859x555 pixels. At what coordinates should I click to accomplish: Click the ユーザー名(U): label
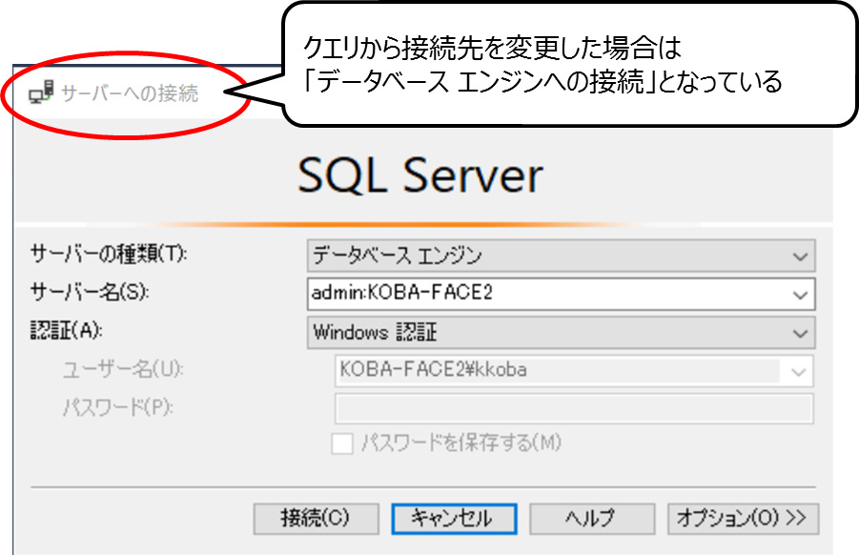point(123,369)
